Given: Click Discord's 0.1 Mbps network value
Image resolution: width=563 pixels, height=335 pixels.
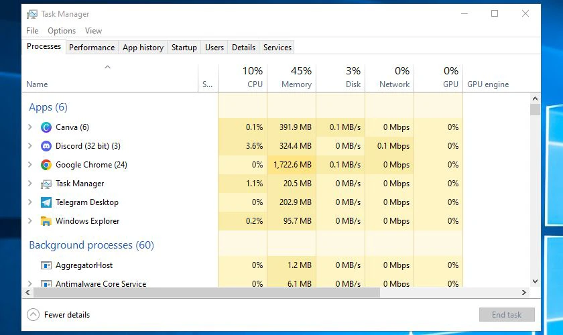Looking at the screenshot, I should coord(393,146).
